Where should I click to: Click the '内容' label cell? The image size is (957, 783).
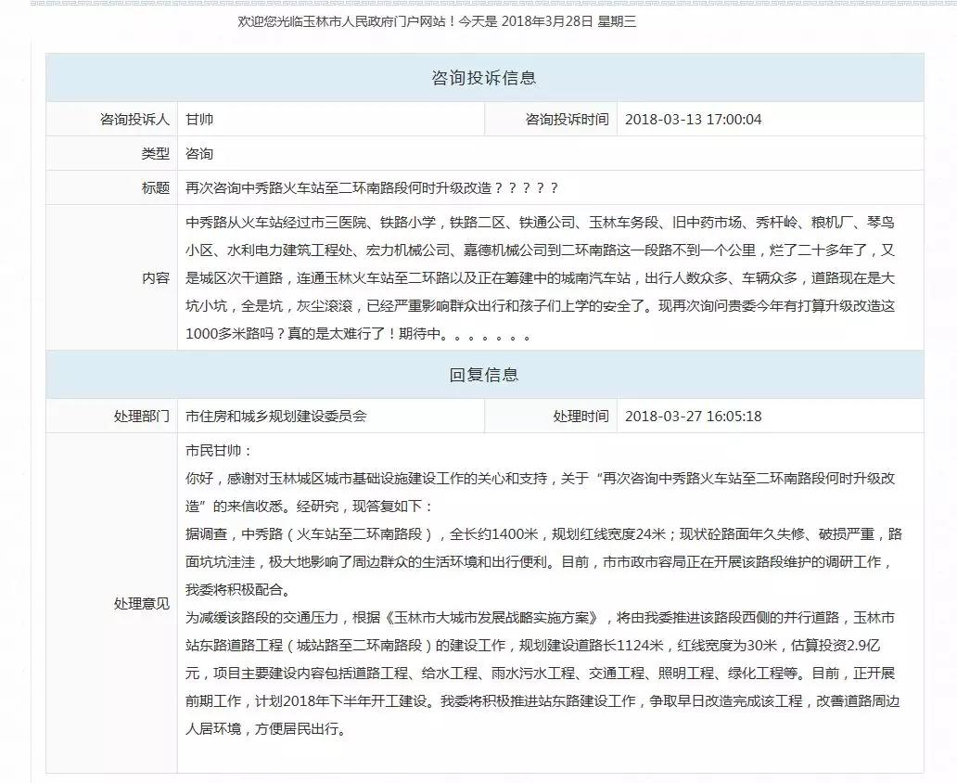pos(111,277)
